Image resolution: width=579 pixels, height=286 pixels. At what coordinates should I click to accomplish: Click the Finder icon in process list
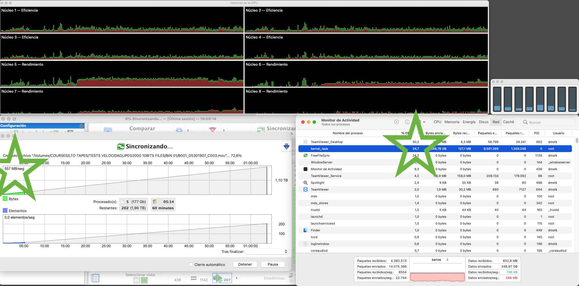(x=305, y=230)
